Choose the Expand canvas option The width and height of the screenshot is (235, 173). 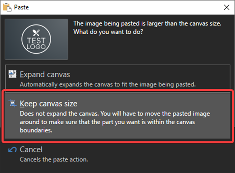[117, 77]
